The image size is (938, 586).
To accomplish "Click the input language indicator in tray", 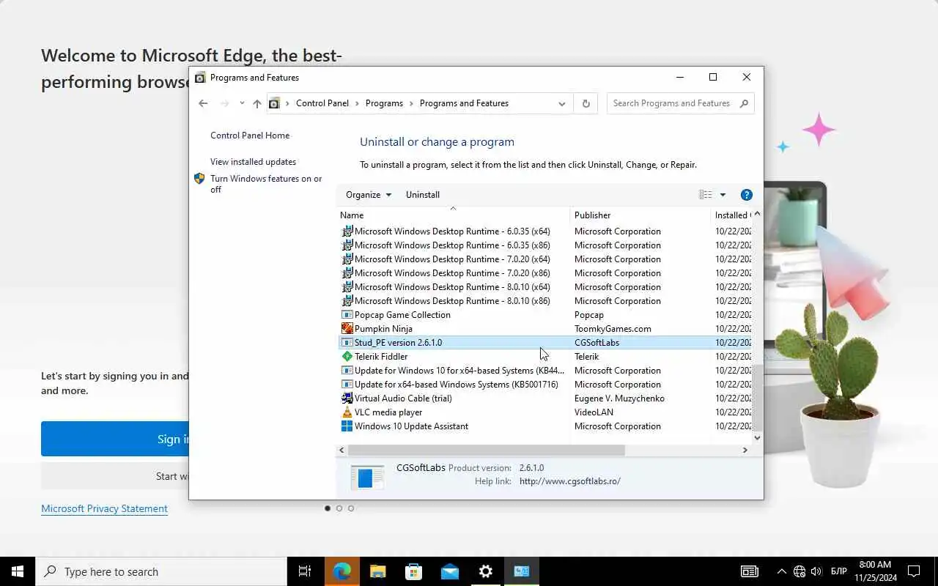I will coord(839,571).
